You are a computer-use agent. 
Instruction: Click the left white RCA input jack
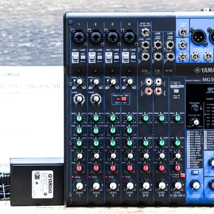point(148,82)
